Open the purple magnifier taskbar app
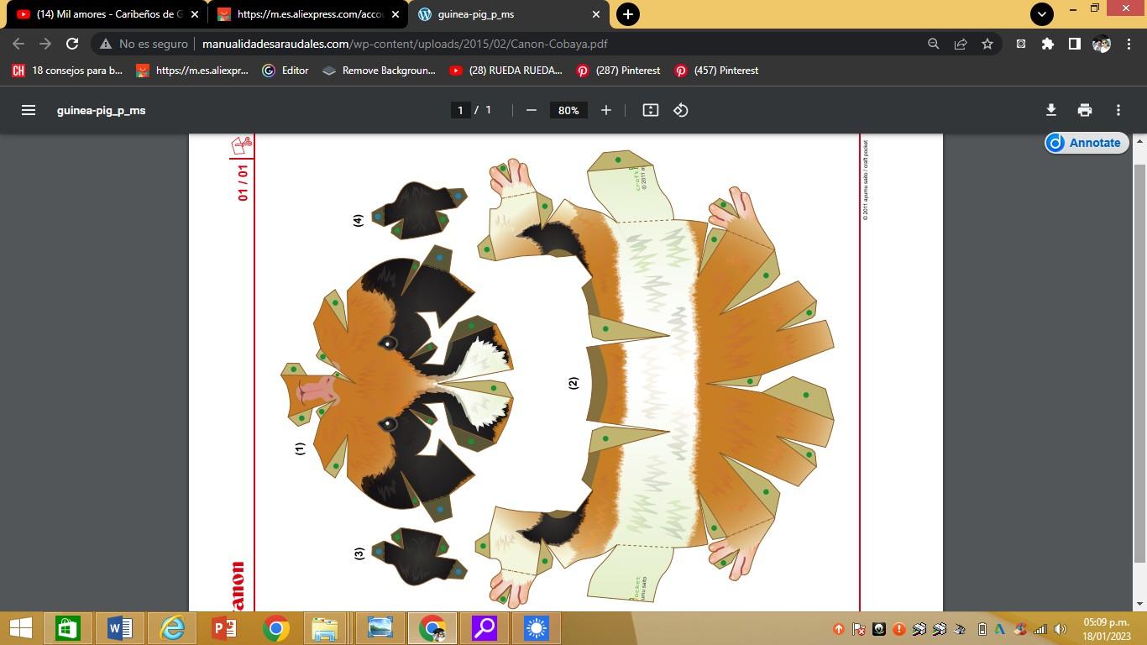Image resolution: width=1147 pixels, height=645 pixels. point(484,628)
